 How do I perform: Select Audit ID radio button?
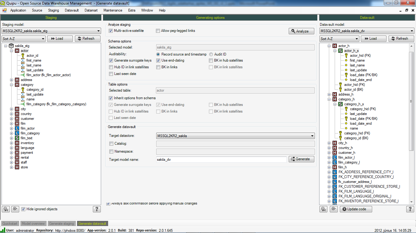pos(211,54)
